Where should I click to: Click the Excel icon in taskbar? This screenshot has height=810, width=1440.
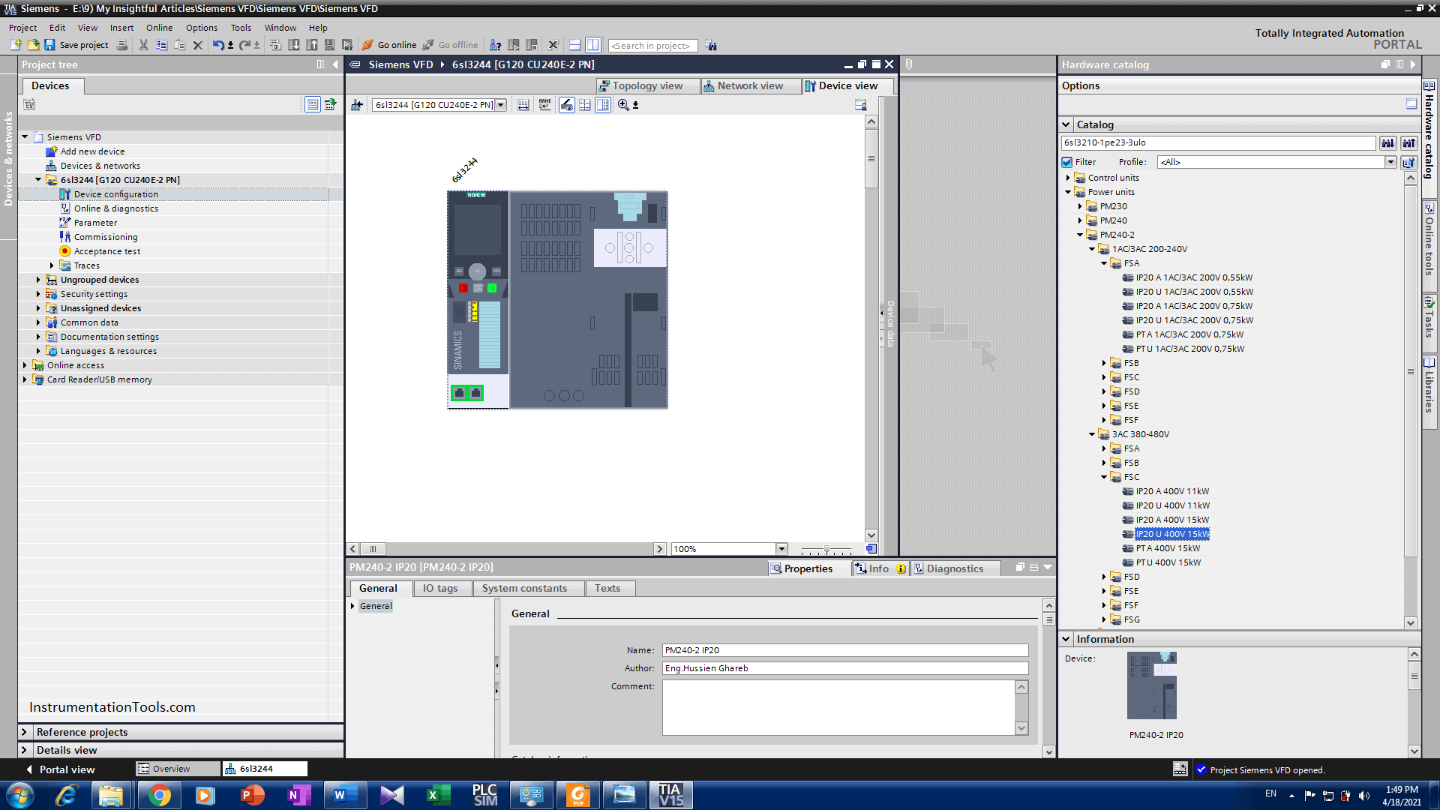(438, 794)
